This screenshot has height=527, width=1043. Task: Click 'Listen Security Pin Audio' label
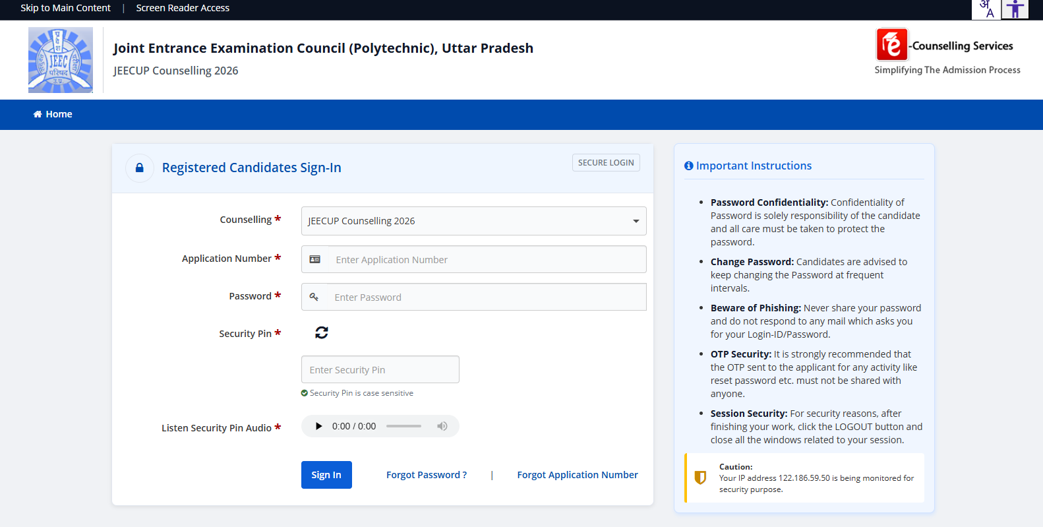coord(216,428)
